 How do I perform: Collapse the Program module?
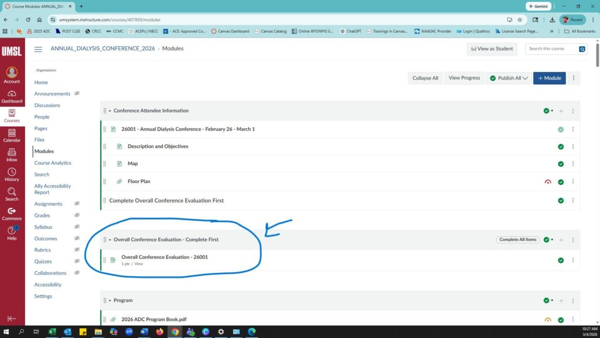[x=110, y=301]
